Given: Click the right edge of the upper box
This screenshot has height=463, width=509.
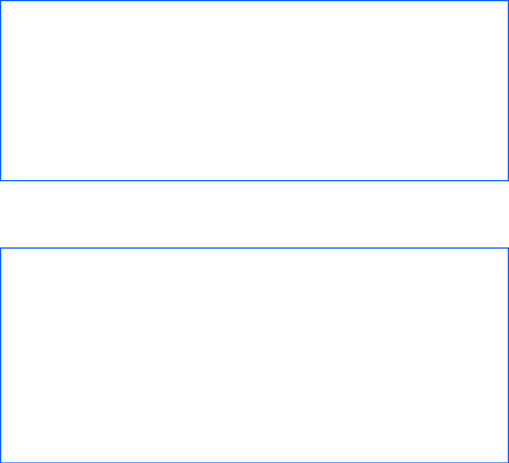Looking at the screenshot, I should tap(508, 91).
